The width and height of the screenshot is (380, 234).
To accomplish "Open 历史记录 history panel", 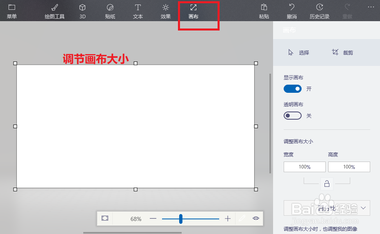I will [320, 11].
